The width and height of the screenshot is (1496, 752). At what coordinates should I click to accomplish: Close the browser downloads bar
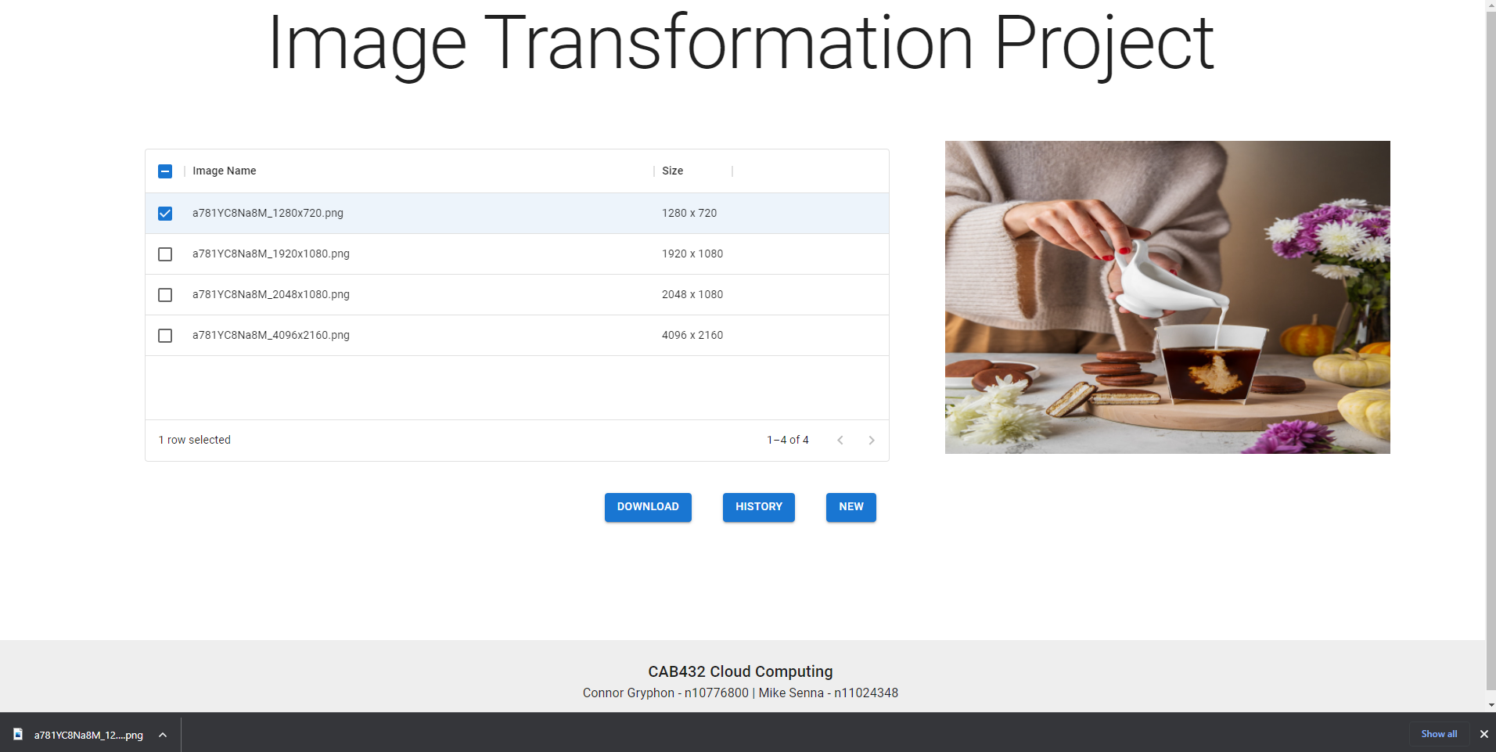[1483, 734]
